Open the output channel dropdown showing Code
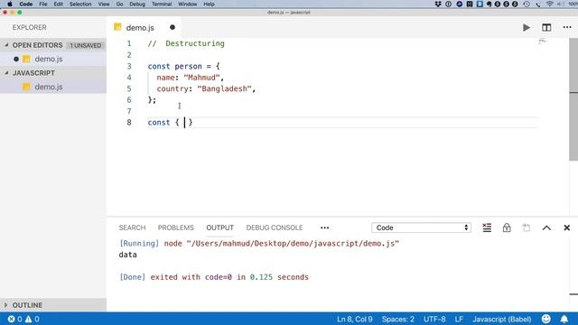 [x=421, y=227]
